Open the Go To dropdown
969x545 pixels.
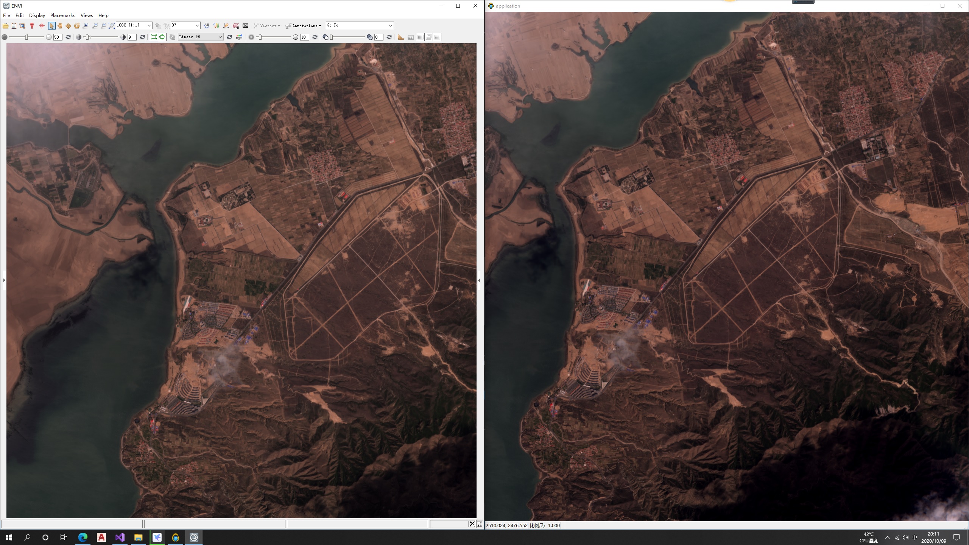390,25
